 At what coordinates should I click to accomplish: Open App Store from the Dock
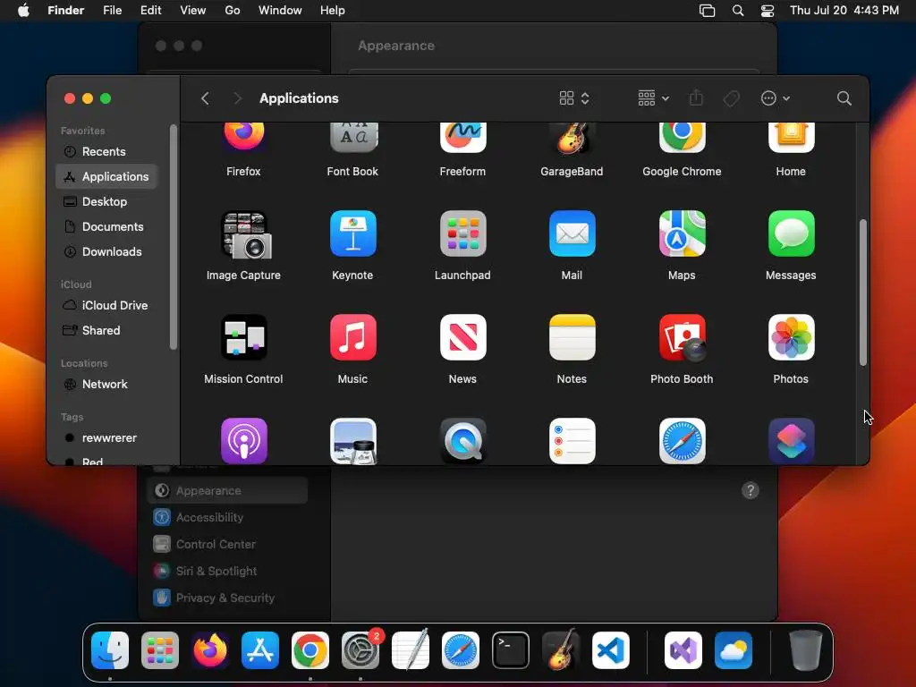pyautogui.click(x=260, y=650)
